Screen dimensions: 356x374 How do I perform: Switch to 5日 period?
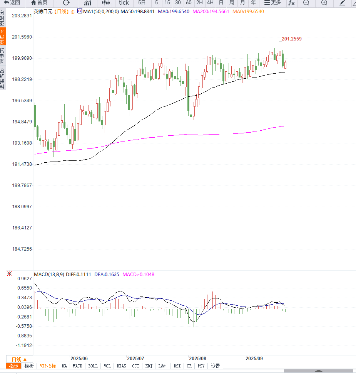pos(142,3)
